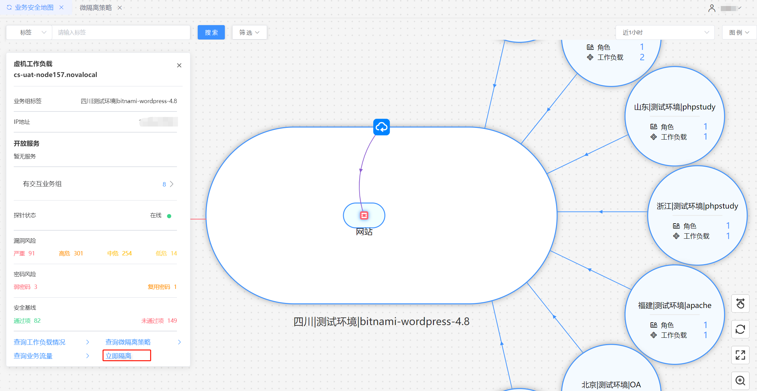Image resolution: width=757 pixels, height=391 pixels.
Task: Close the 微隔离策略 tab
Action: click(x=120, y=8)
